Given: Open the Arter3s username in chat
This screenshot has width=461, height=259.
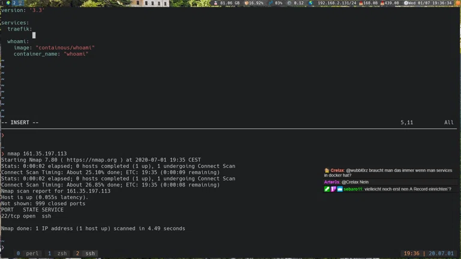Looking at the screenshot, I should click(332, 182).
